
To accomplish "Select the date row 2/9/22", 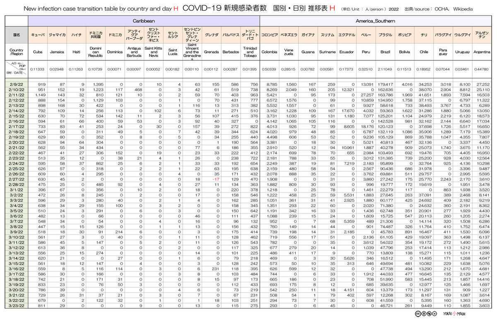I will click(17, 84).
